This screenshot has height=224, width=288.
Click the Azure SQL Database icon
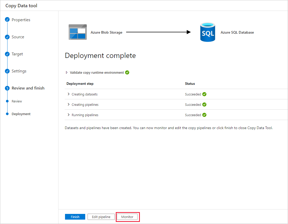tap(207, 32)
